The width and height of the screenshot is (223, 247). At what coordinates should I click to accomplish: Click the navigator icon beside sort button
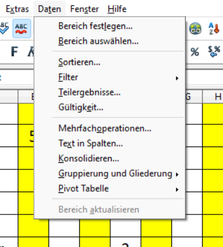pos(195,29)
